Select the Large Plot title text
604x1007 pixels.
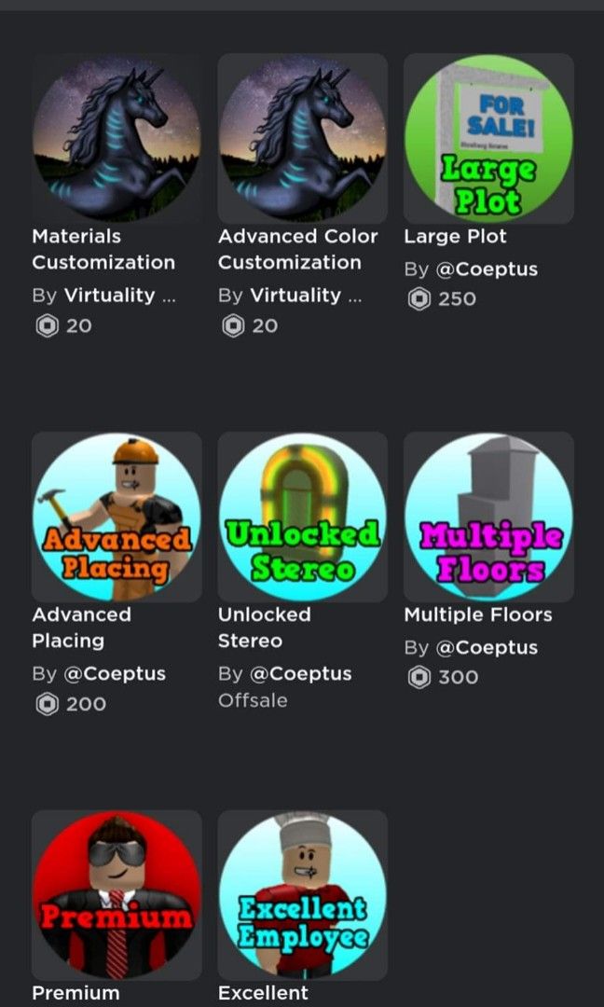455,236
